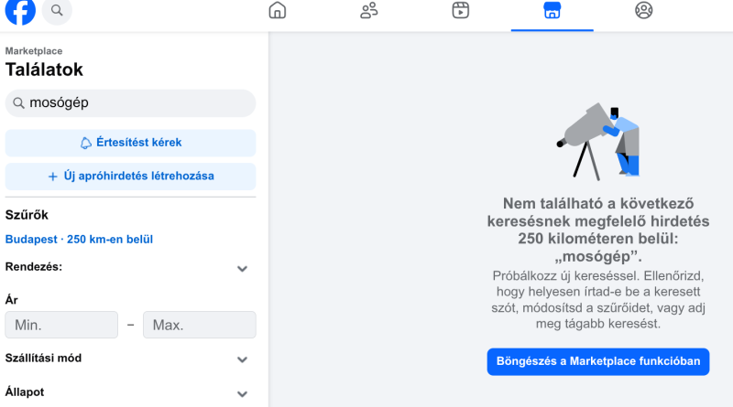Click the Min. price input field
The image size is (733, 407).
[x=61, y=325]
